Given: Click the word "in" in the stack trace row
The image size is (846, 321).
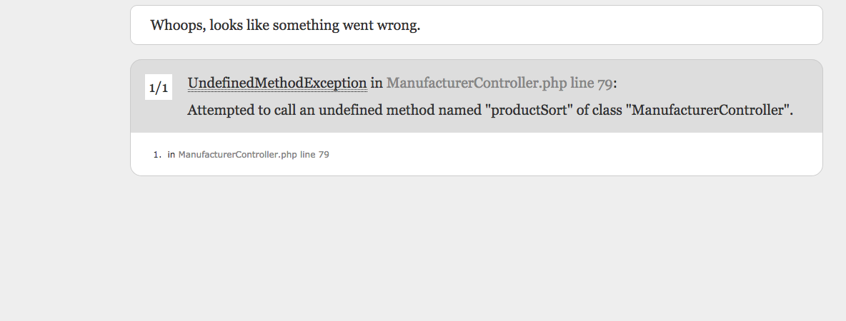Looking at the screenshot, I should tap(171, 154).
